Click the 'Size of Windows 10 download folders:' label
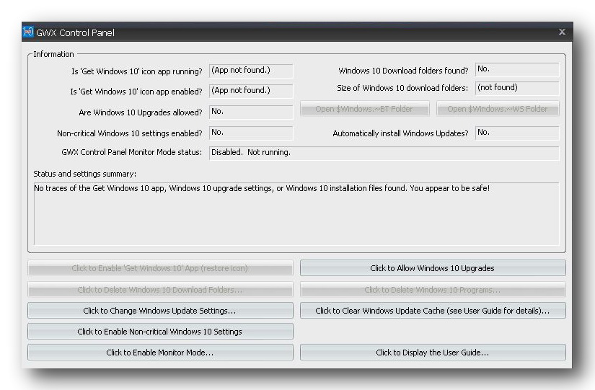This screenshot has height=390, width=595. click(402, 88)
